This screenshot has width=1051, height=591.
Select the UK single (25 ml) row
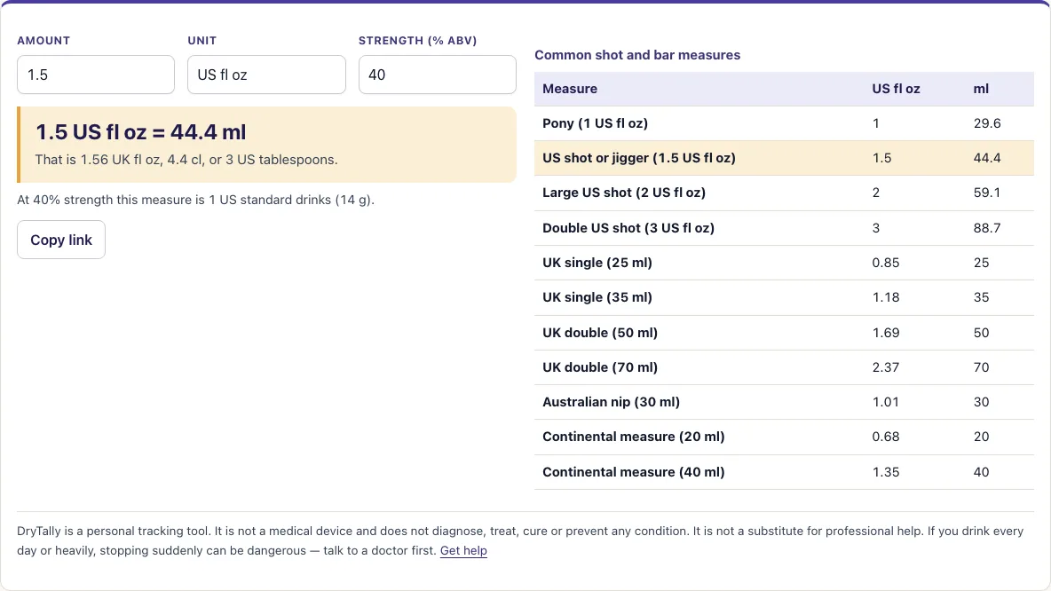784,263
